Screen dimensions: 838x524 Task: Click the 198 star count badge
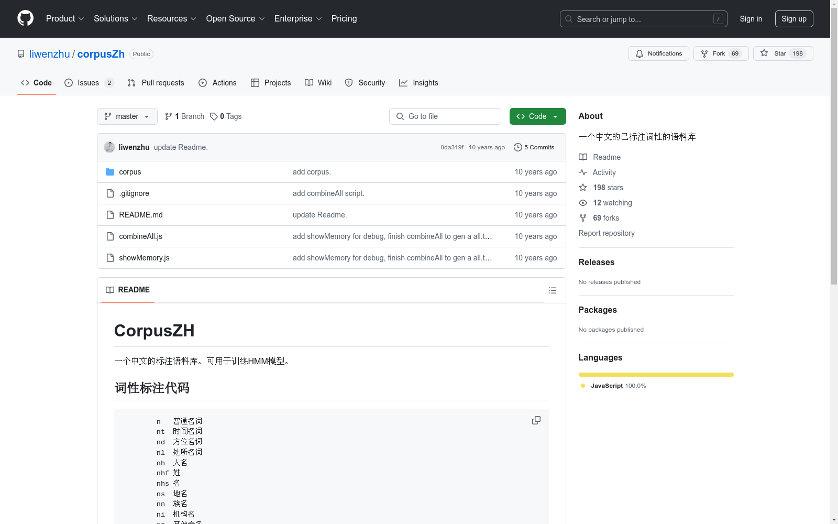click(x=798, y=53)
